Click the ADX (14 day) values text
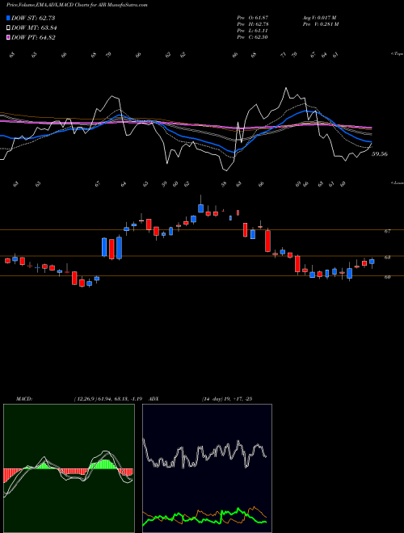 (x=226, y=399)
